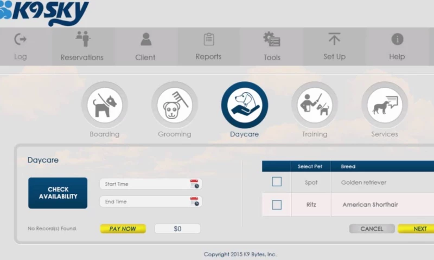Select the Grooming comb icon
Image resolution: width=434 pixels, height=260 pixels.
click(x=175, y=105)
